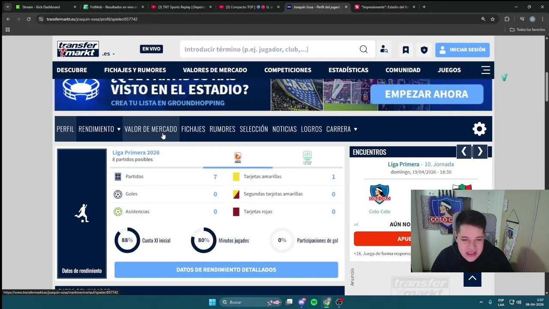Reload the page
549x309 pixels.
(29, 19)
